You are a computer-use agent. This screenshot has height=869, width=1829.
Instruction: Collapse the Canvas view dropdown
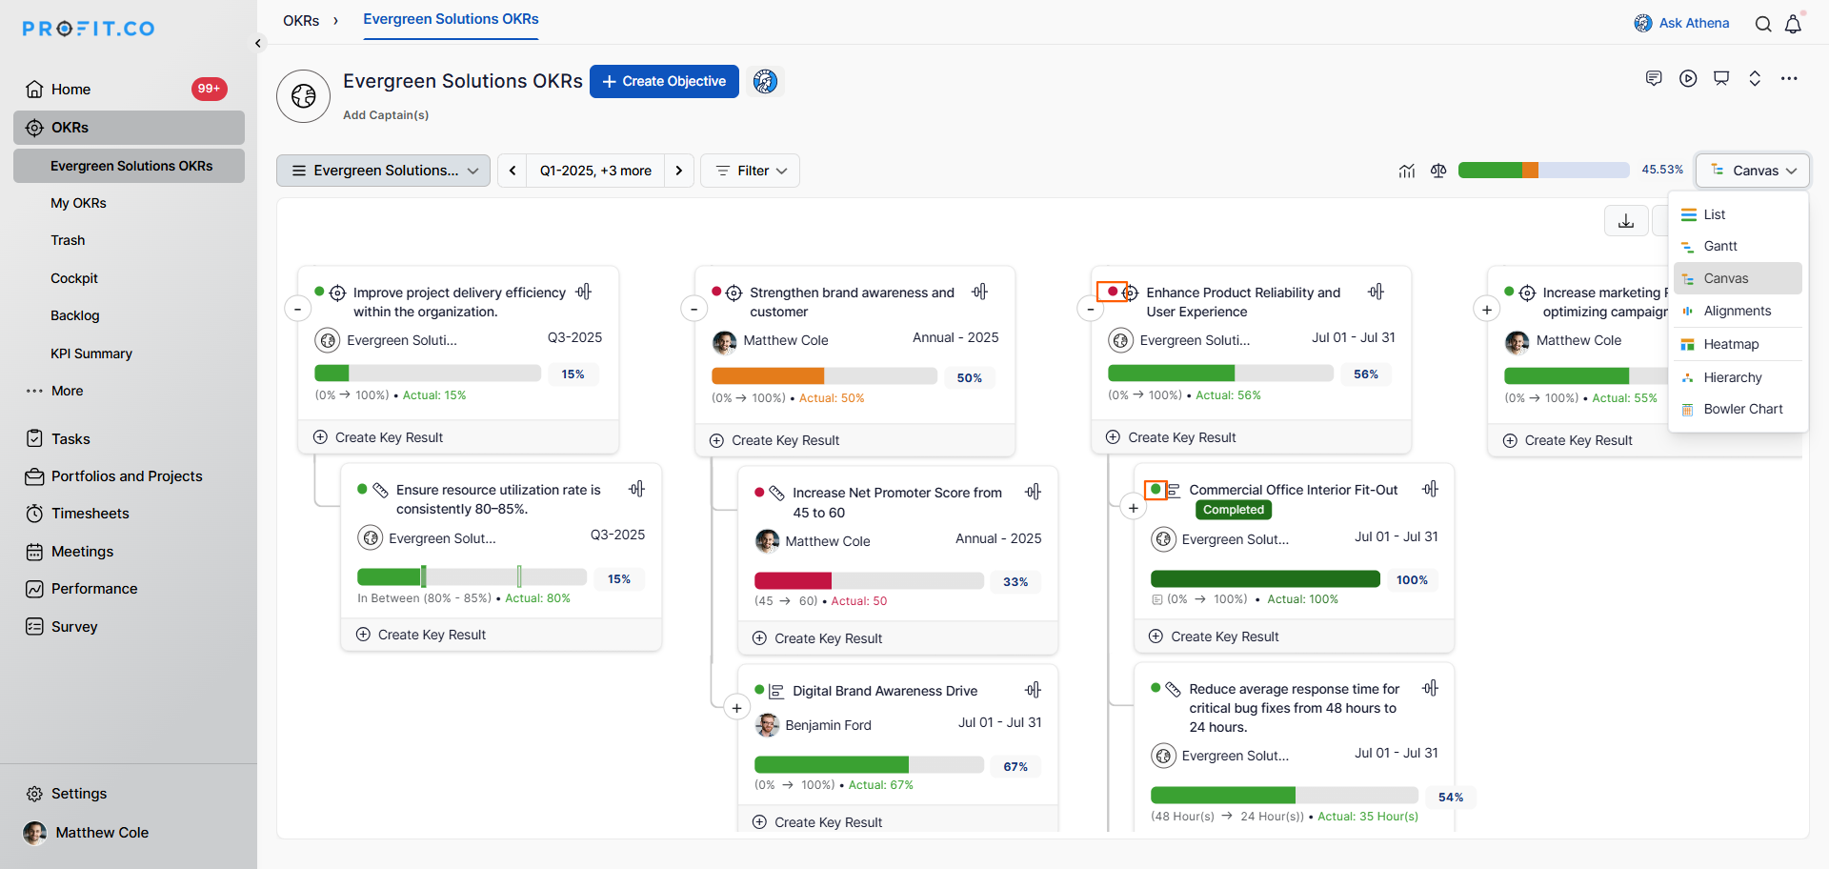(1753, 171)
